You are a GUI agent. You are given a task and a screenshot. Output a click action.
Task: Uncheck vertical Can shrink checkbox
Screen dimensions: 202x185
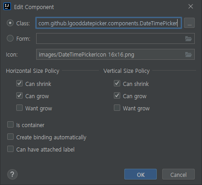(117, 83)
